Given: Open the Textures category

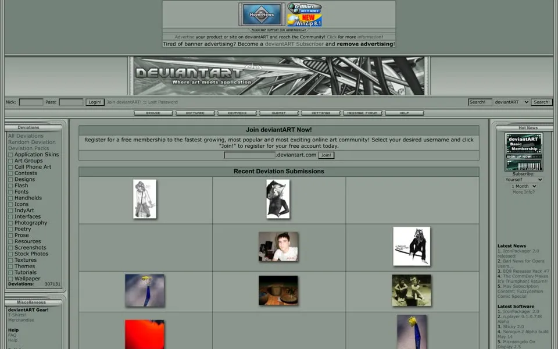Looking at the screenshot, I should [x=25, y=260].
